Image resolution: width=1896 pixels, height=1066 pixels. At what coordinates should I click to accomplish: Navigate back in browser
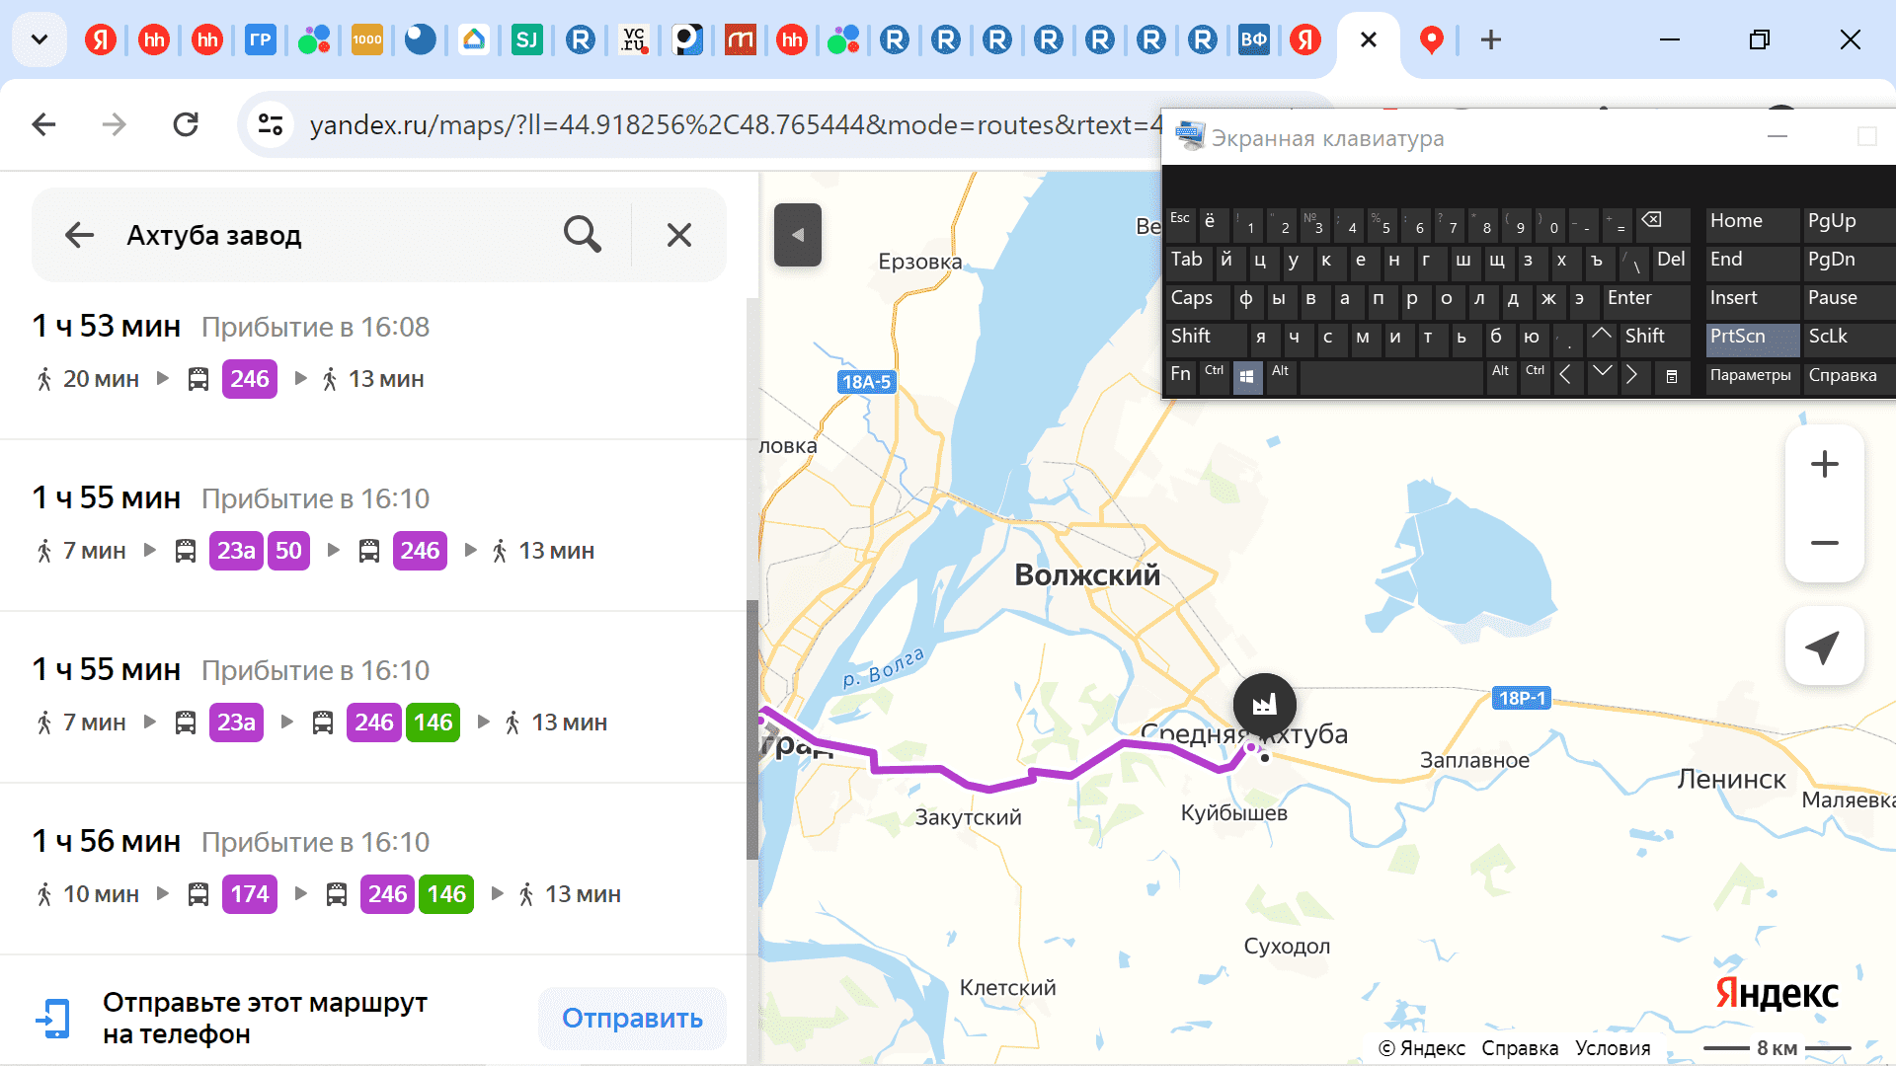(x=43, y=124)
